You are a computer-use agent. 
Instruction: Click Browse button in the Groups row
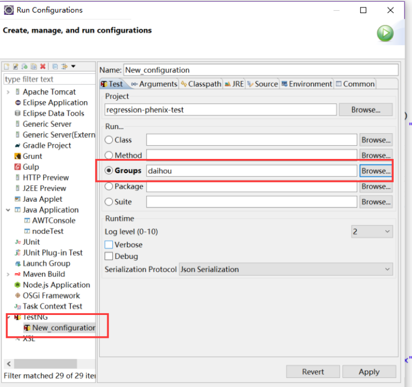pos(376,171)
